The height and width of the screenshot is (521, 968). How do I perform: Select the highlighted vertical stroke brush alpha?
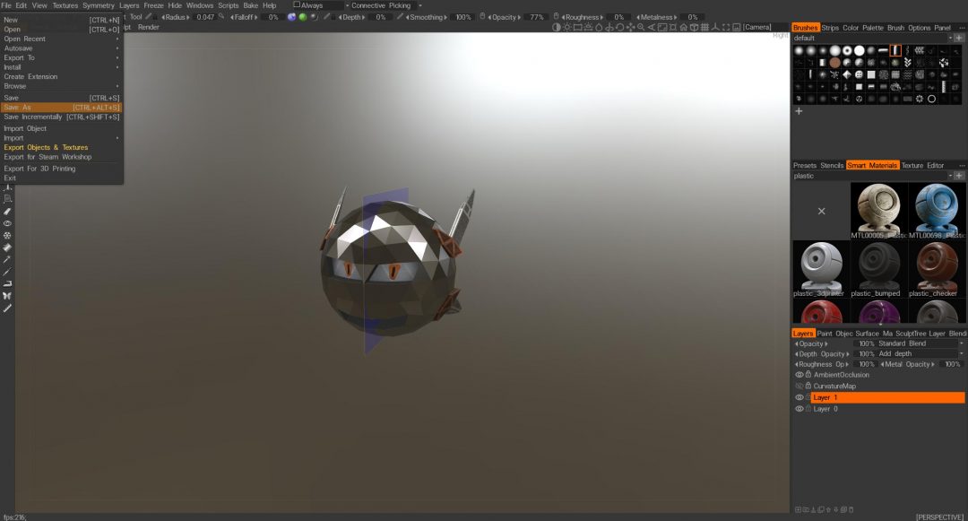tap(895, 50)
